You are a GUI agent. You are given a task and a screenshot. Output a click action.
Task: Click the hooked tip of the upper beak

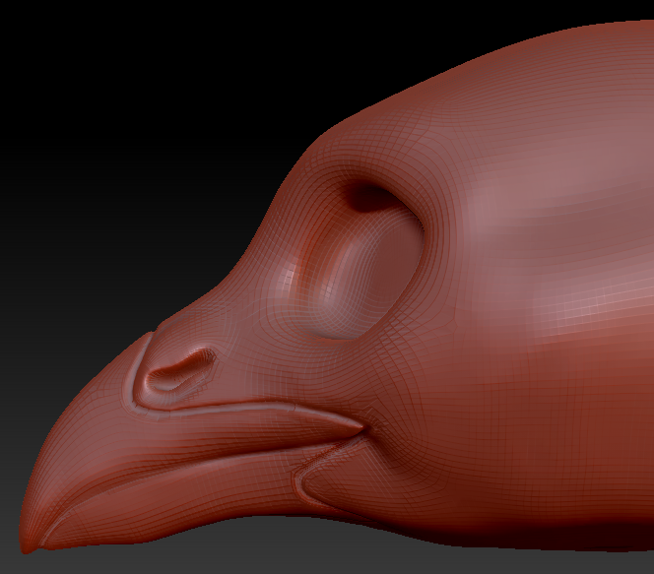click(x=27, y=541)
